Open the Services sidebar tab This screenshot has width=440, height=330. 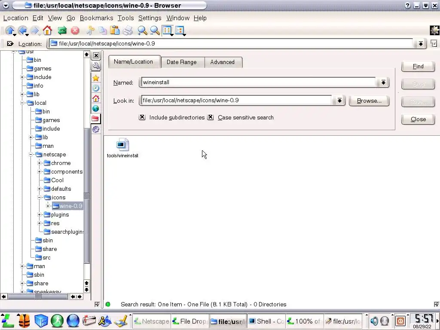(96, 129)
